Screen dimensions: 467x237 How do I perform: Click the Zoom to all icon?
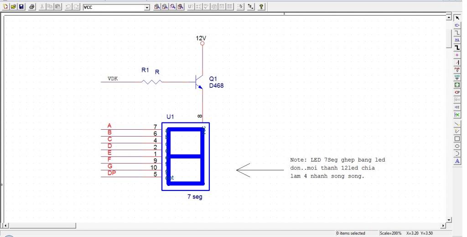pyautogui.click(x=181, y=6)
